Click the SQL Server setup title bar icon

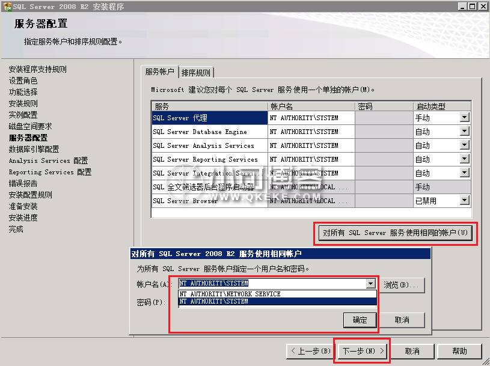(7, 6)
